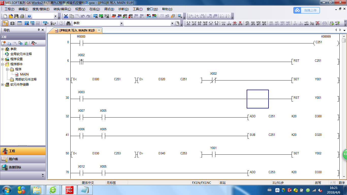Image resolution: width=347 pixels, height=195 pixels.
Task: Toggle the project navigation view button
Action: [x=5, y=23]
